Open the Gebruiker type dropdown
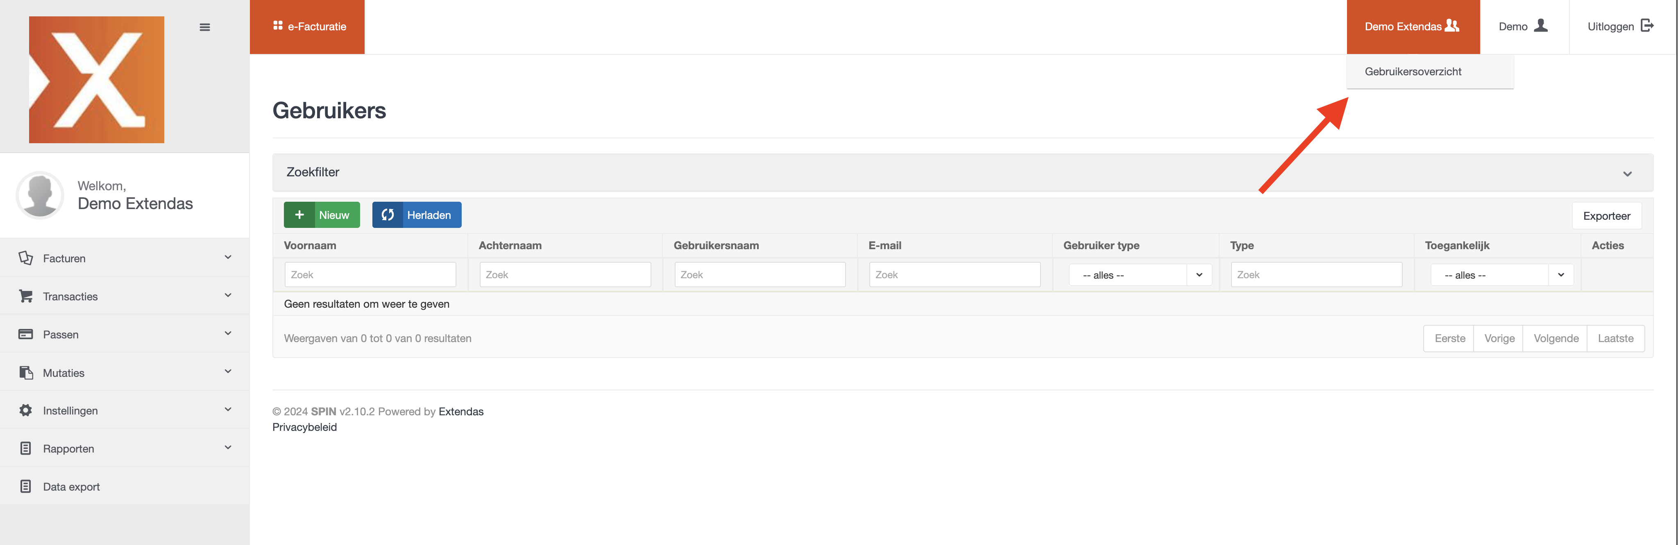Screen dimensions: 1678x545 (1140, 275)
